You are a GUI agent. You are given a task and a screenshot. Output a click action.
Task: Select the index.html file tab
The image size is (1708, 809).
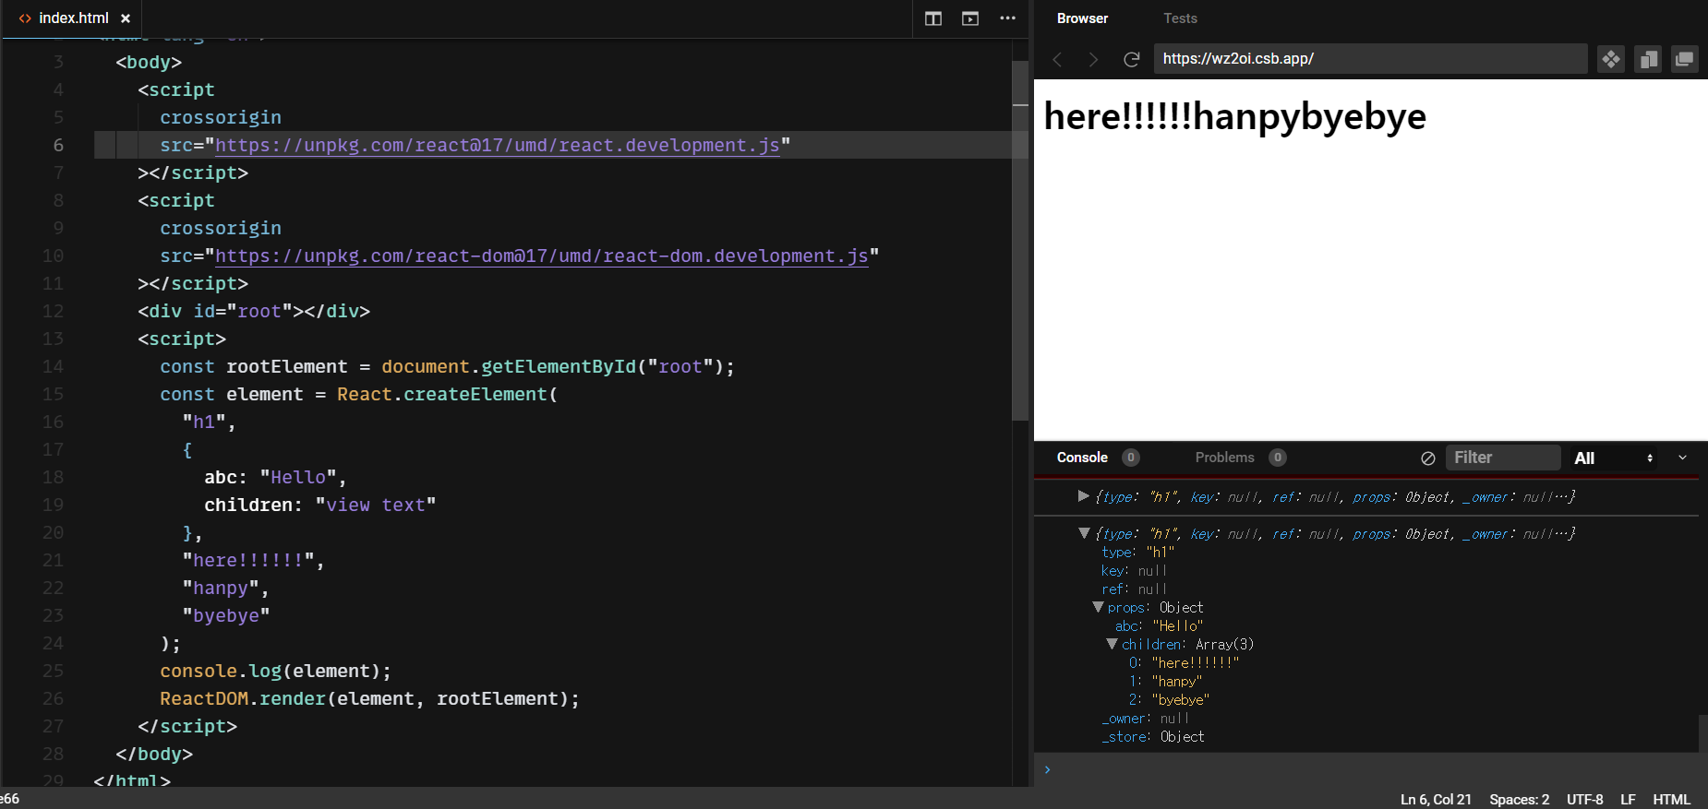tap(73, 18)
